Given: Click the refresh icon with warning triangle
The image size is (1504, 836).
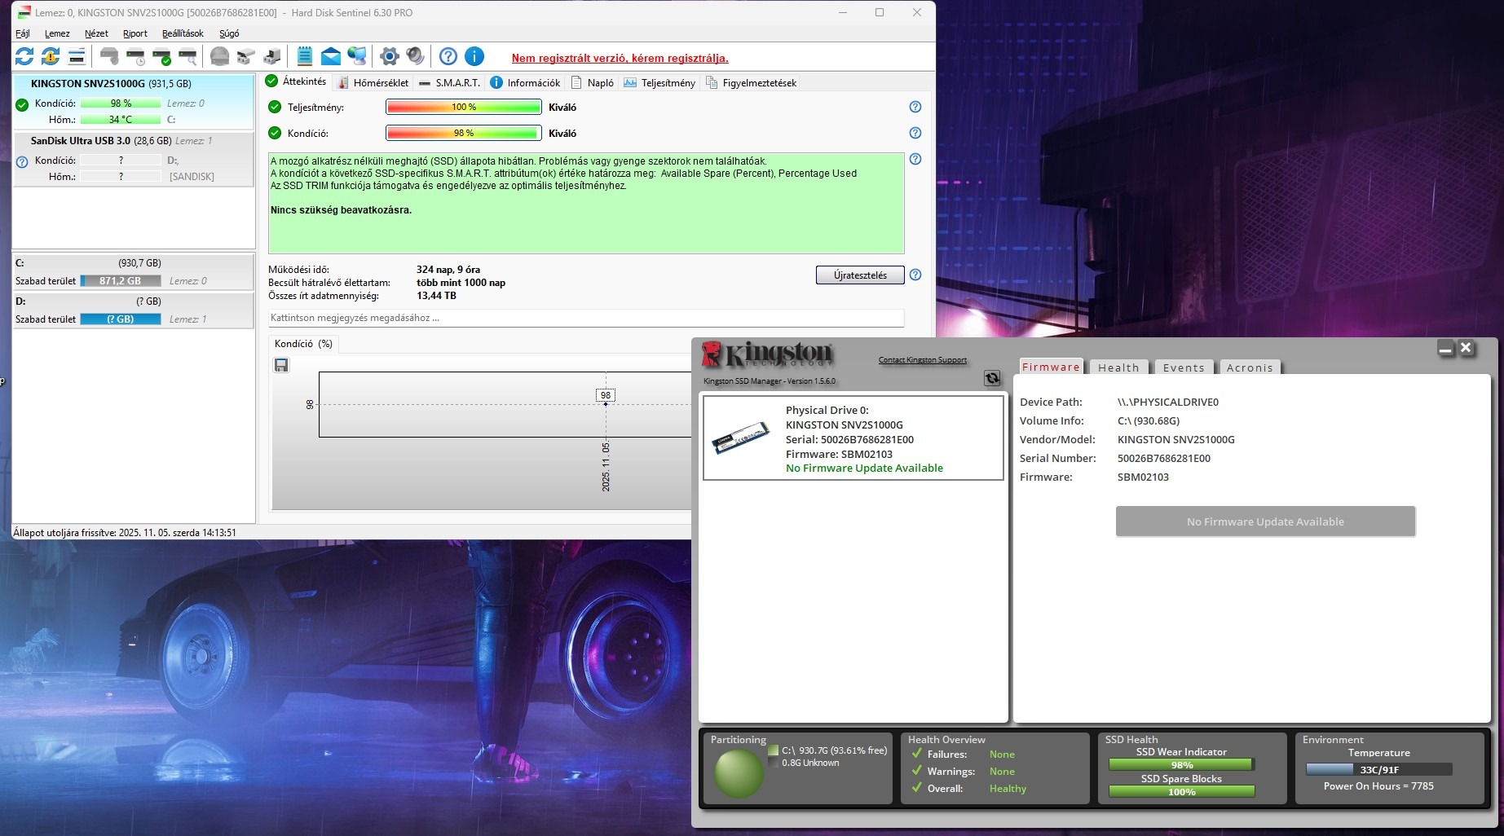Looking at the screenshot, I should point(51,56).
